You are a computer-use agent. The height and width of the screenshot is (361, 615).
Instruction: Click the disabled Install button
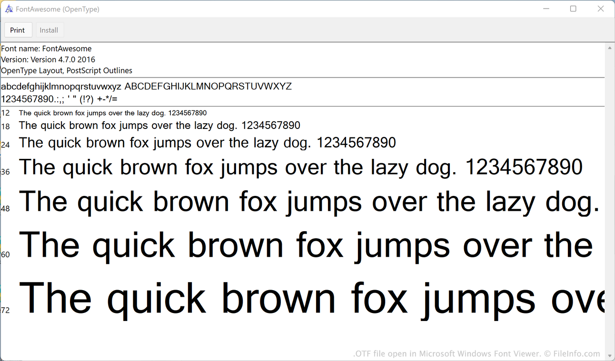coord(50,29)
